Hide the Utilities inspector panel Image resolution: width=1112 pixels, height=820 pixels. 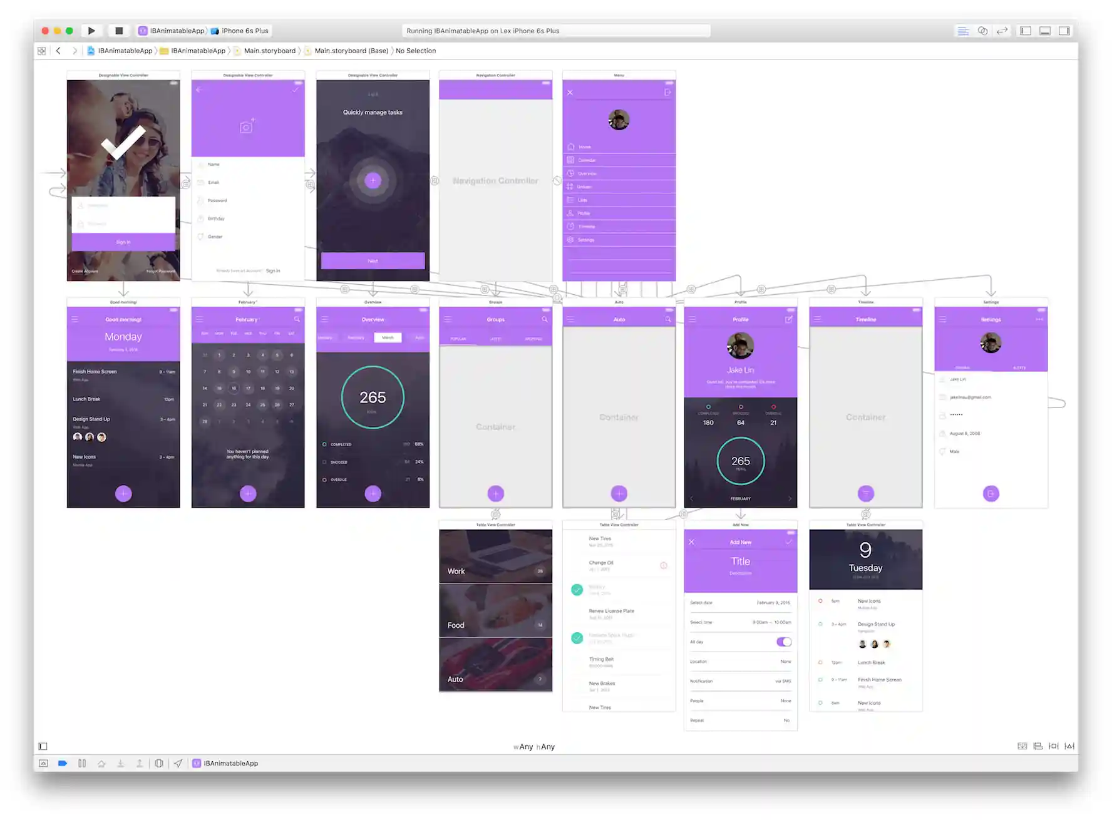point(1065,30)
